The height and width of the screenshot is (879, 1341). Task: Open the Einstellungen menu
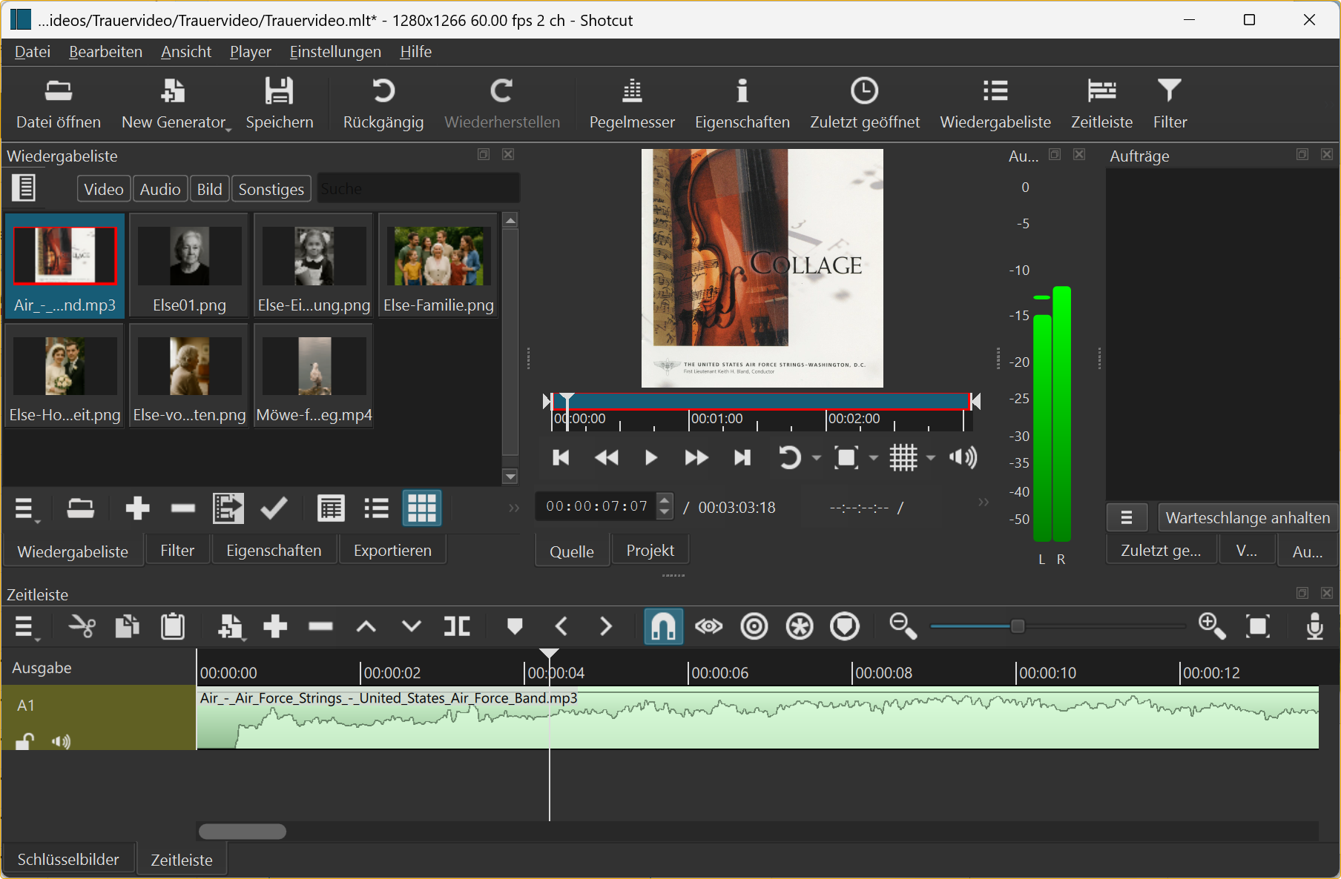click(x=335, y=52)
